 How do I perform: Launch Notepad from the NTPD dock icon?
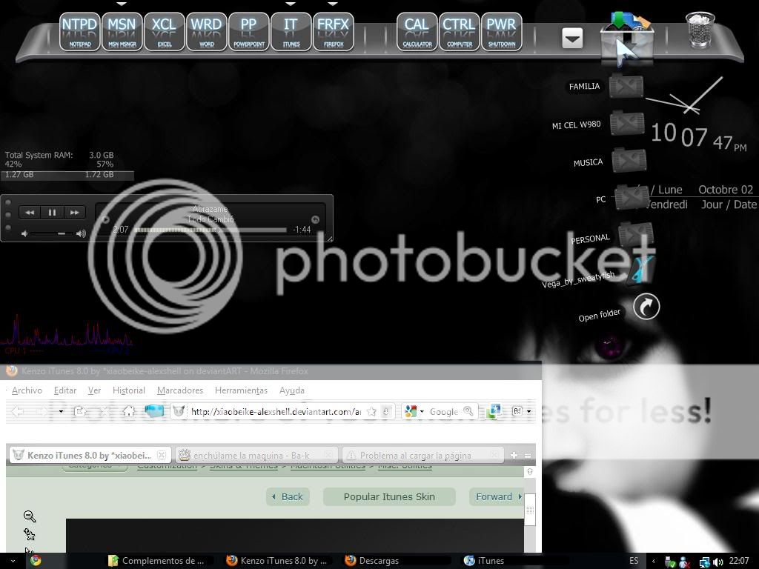80,32
